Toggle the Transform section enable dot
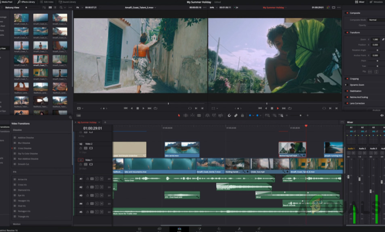385x232 pixels. [346, 33]
